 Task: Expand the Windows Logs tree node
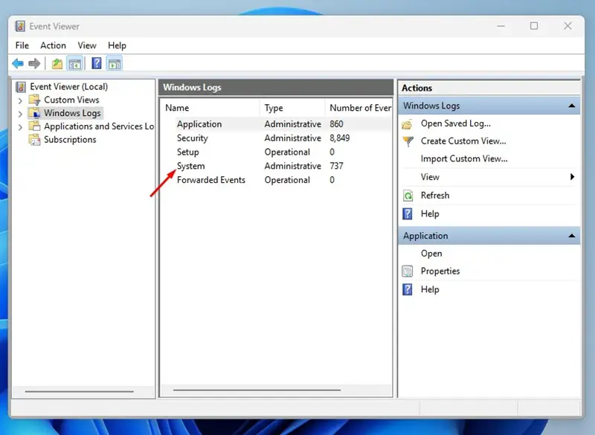[20, 114]
